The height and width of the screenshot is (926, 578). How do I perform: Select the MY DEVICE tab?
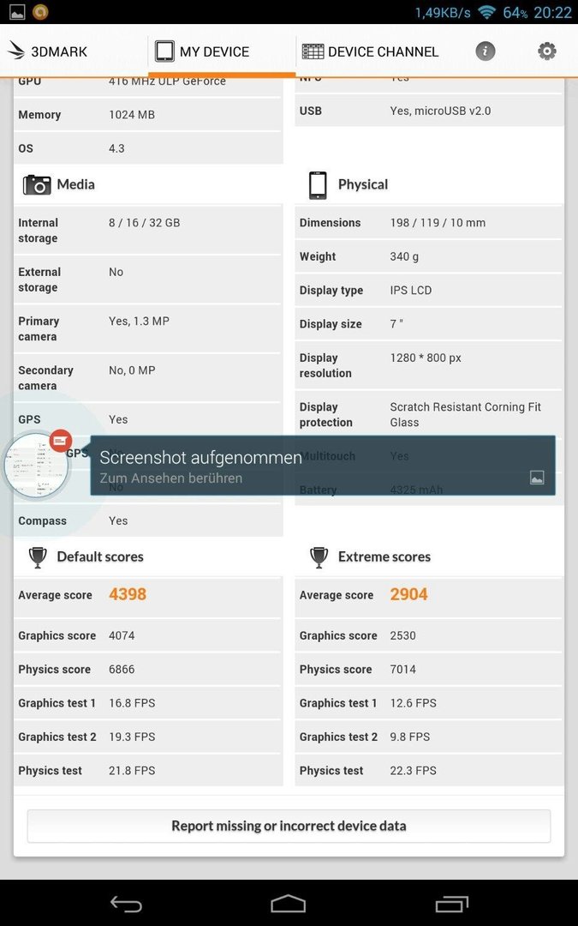click(202, 51)
